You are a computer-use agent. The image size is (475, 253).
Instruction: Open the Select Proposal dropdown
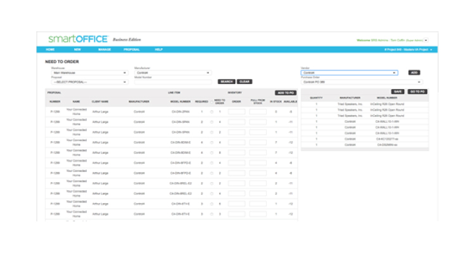[89, 82]
